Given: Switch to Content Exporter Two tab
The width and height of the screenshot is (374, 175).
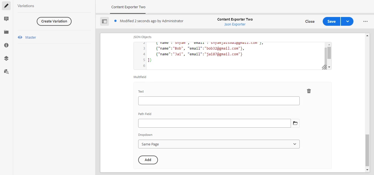Looking at the screenshot, I should pos(128,7).
